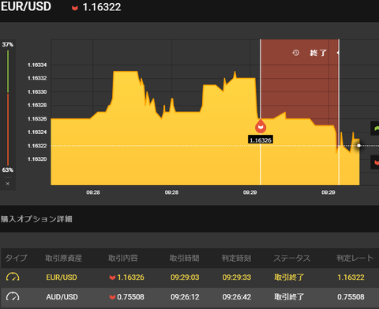This screenshot has height=309, width=379.
Task: Click the 1.16320 price axis label
Action: coord(37,159)
